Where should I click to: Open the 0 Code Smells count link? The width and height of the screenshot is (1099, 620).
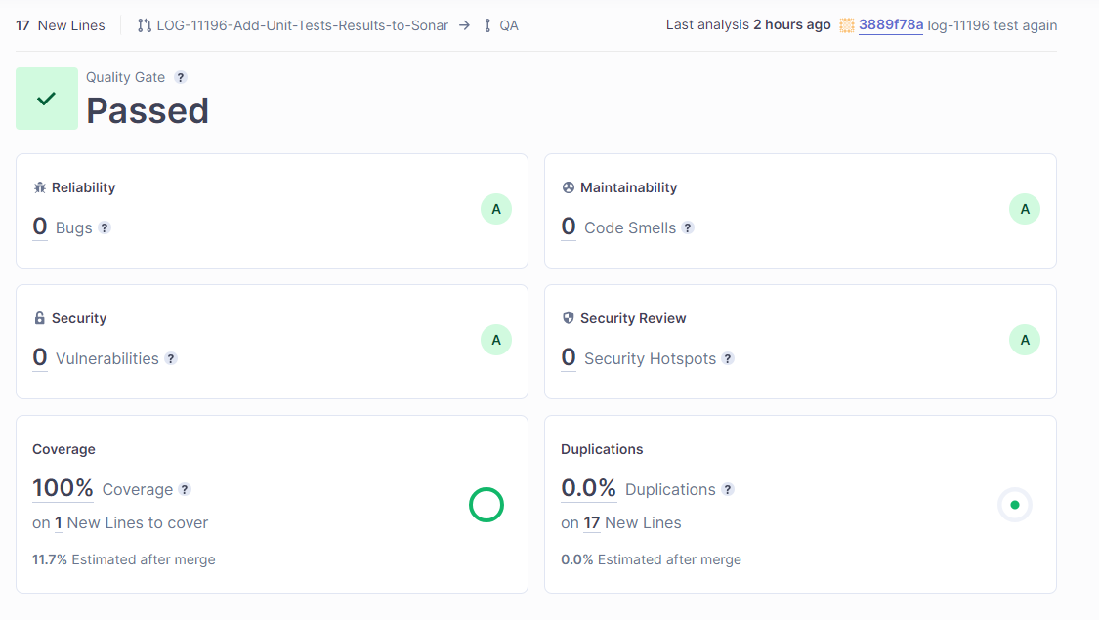[569, 227]
